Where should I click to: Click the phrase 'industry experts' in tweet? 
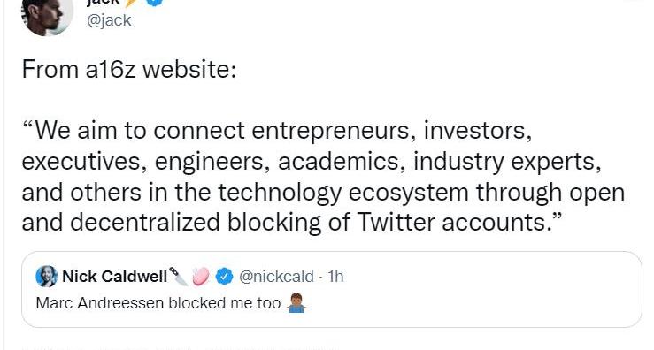tap(507, 162)
